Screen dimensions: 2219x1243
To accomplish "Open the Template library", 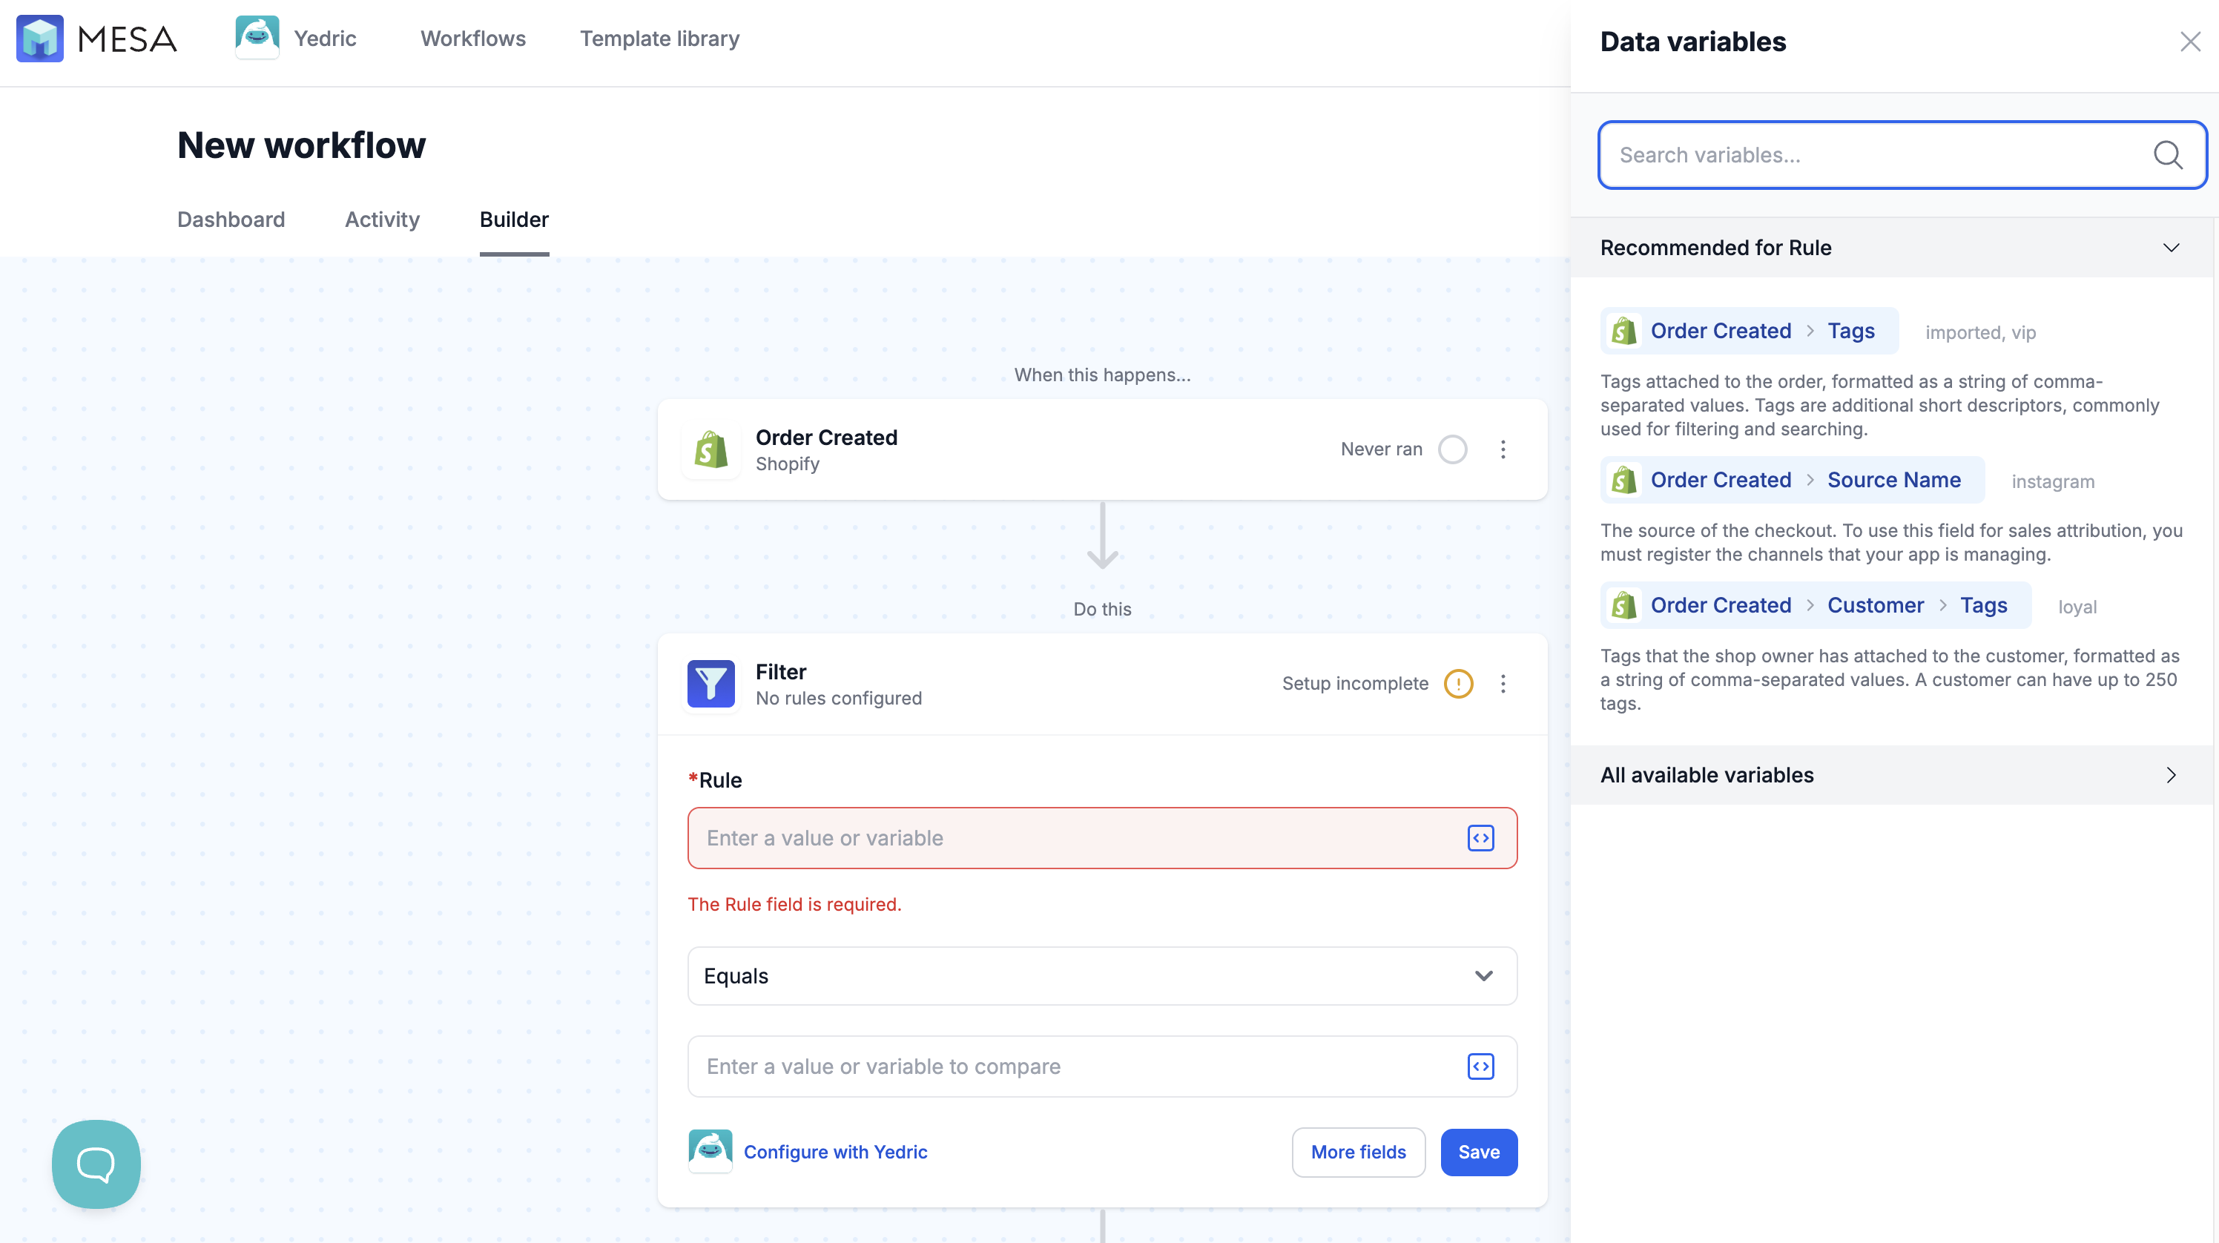I will tap(659, 39).
